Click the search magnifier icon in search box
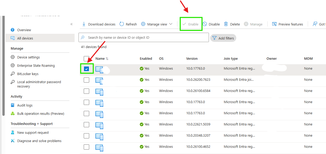 pos(83,37)
